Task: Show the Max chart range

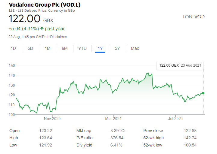Action: click(135, 48)
